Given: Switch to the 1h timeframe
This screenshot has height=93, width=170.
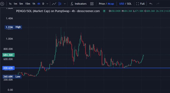Looking at the screenshot, I should tap(34, 4).
